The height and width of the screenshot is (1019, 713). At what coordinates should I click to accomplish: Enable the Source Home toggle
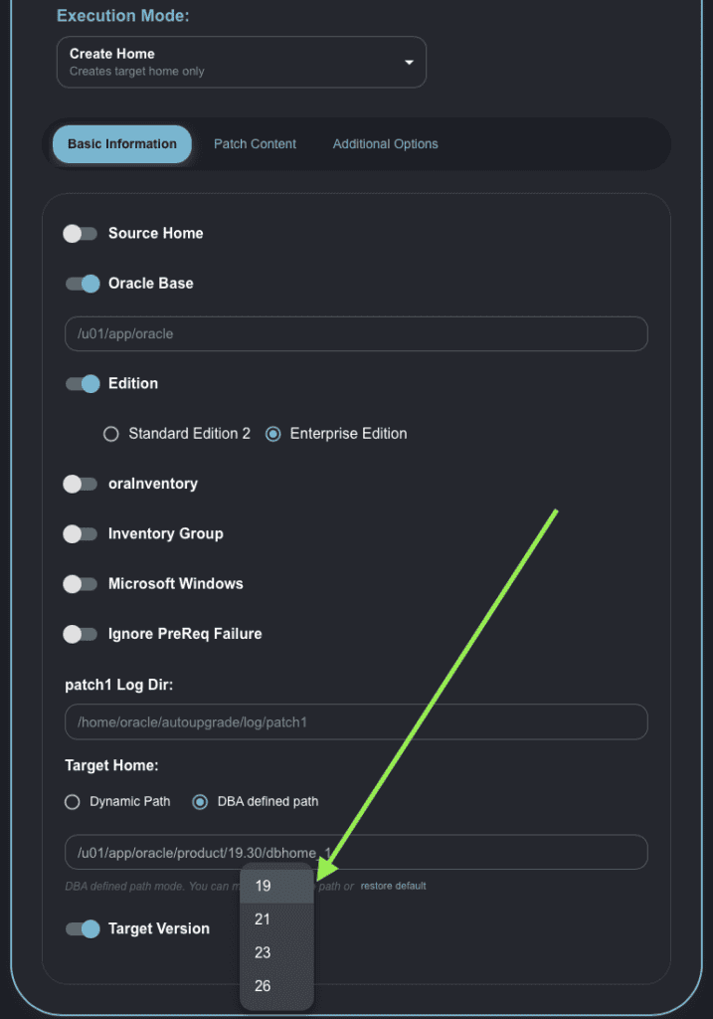[x=82, y=234]
